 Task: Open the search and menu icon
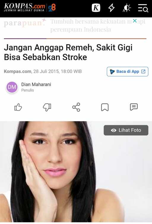tap(143, 8)
